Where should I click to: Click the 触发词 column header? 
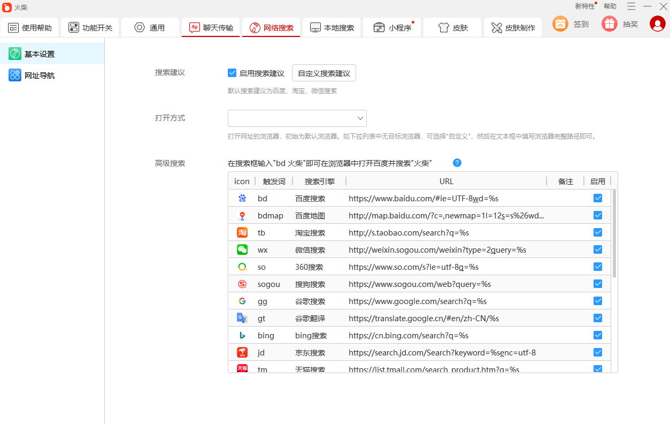tap(274, 181)
